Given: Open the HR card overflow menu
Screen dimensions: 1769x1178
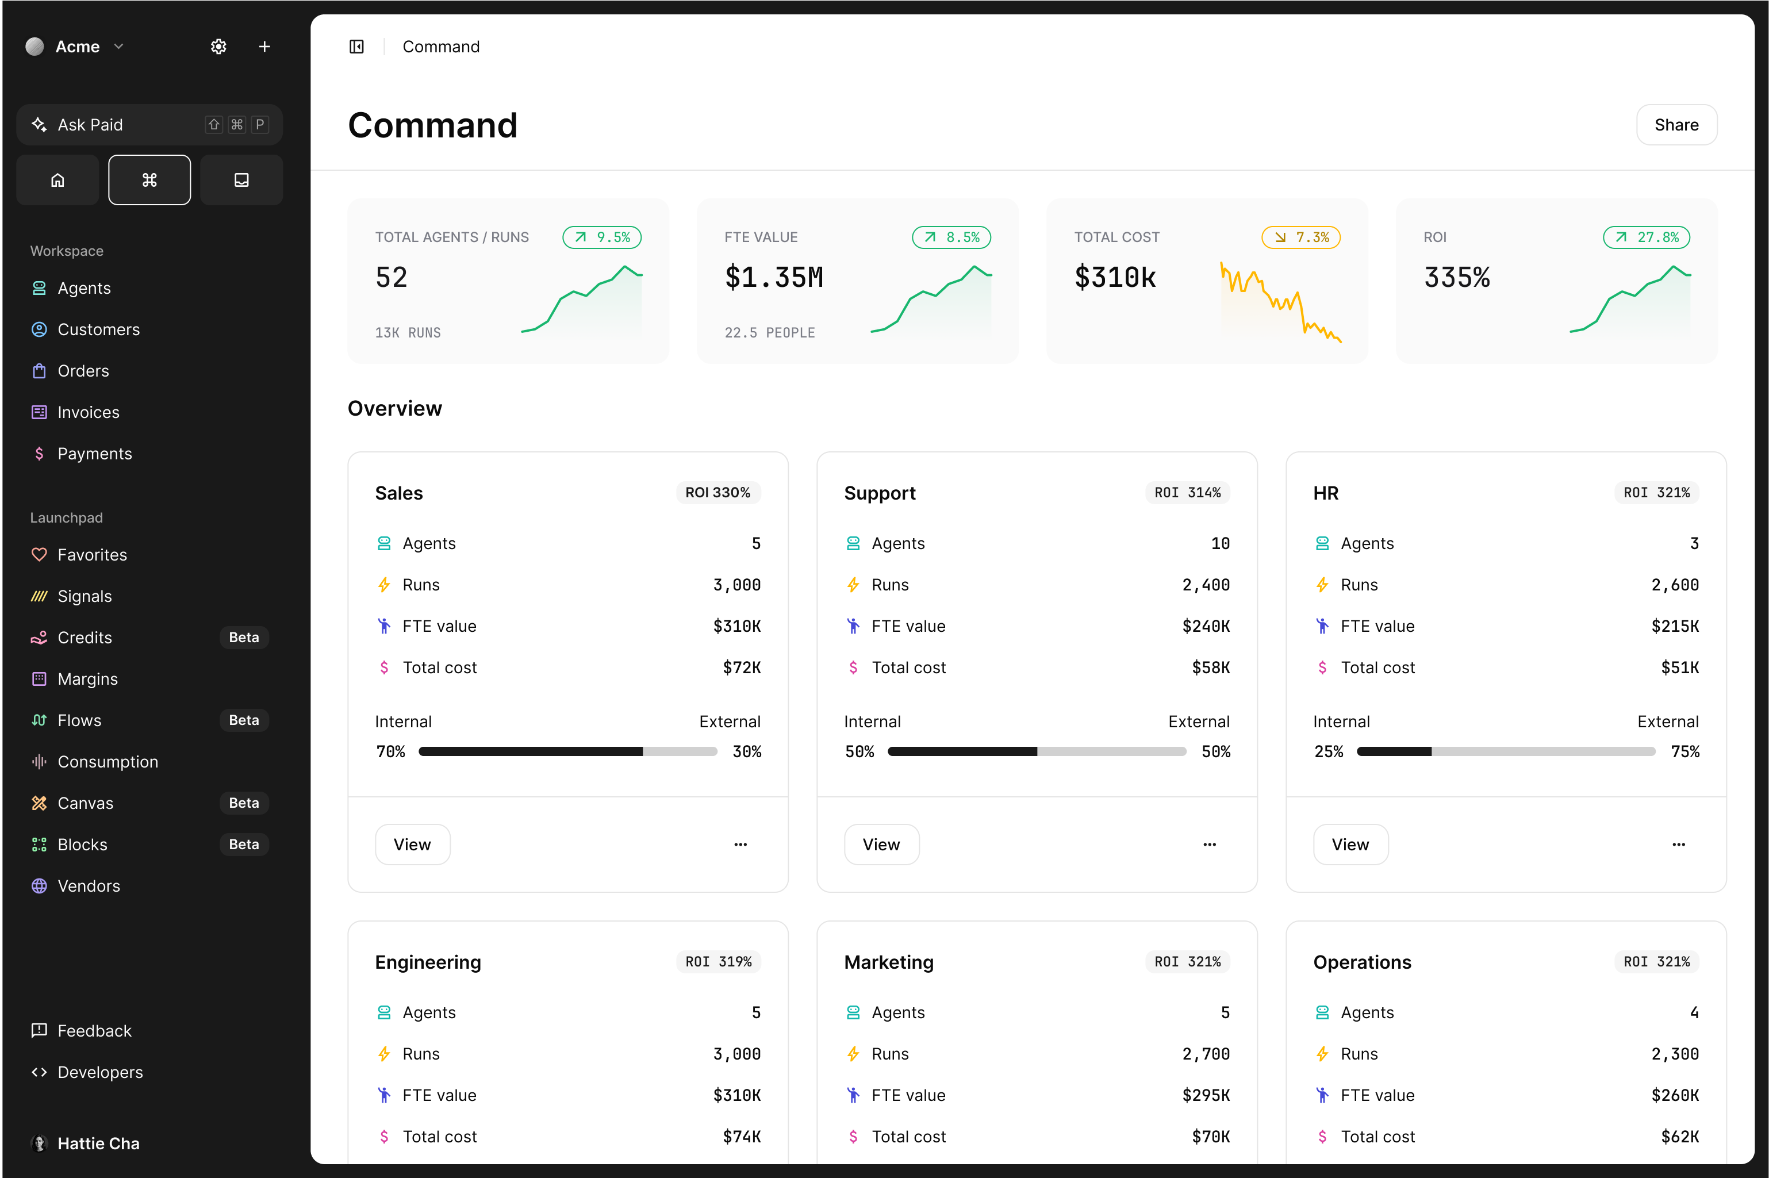Looking at the screenshot, I should [1679, 843].
